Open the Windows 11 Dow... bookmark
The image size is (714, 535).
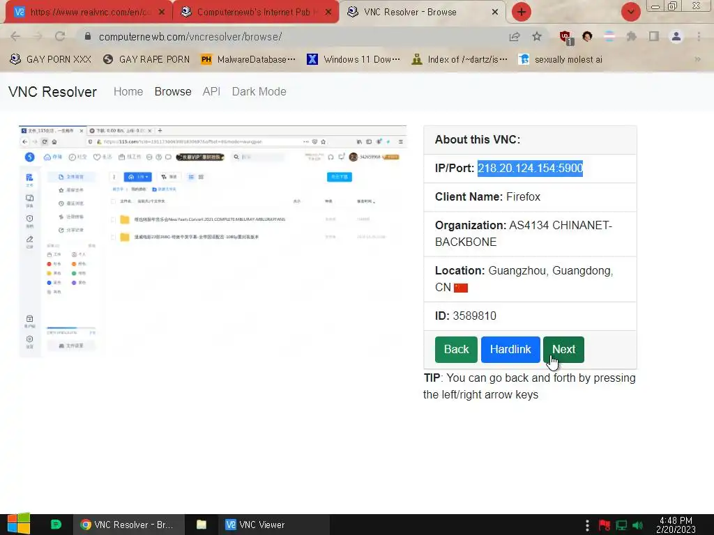354,59
